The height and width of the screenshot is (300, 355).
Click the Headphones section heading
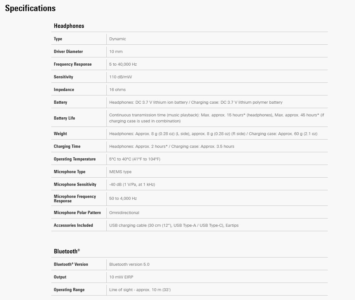point(69,26)
